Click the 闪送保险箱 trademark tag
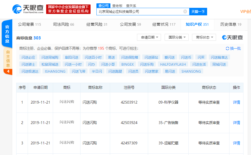251x155 pixels. tap(130, 57)
